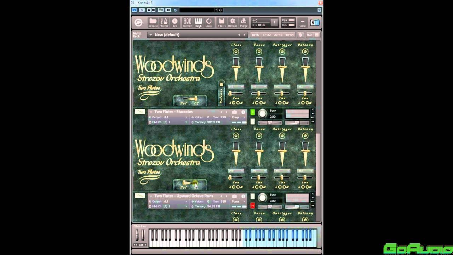The image size is (453, 255).
Task: Switch to rack page 33-48
Action: point(278,35)
